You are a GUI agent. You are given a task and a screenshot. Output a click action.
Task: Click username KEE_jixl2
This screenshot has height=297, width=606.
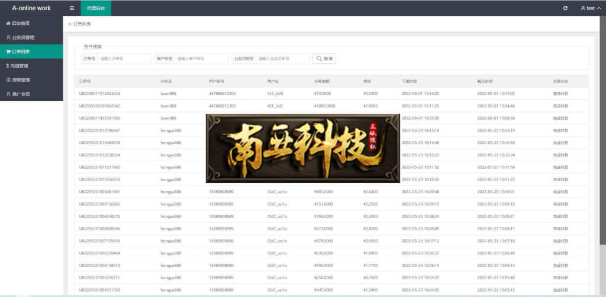pos(275,106)
